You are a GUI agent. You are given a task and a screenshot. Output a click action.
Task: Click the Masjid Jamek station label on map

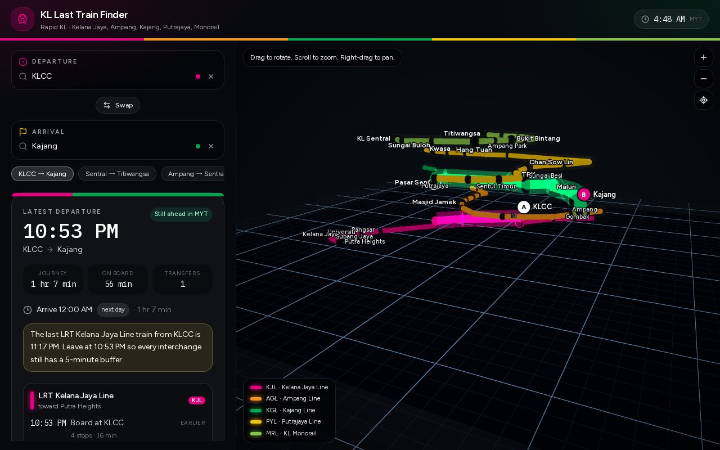pos(434,202)
